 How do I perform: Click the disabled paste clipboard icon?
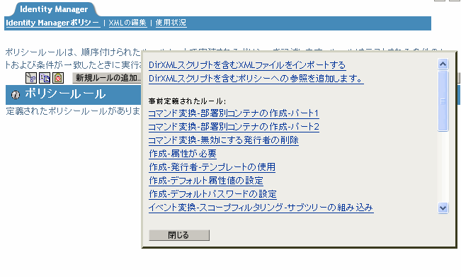[58, 78]
